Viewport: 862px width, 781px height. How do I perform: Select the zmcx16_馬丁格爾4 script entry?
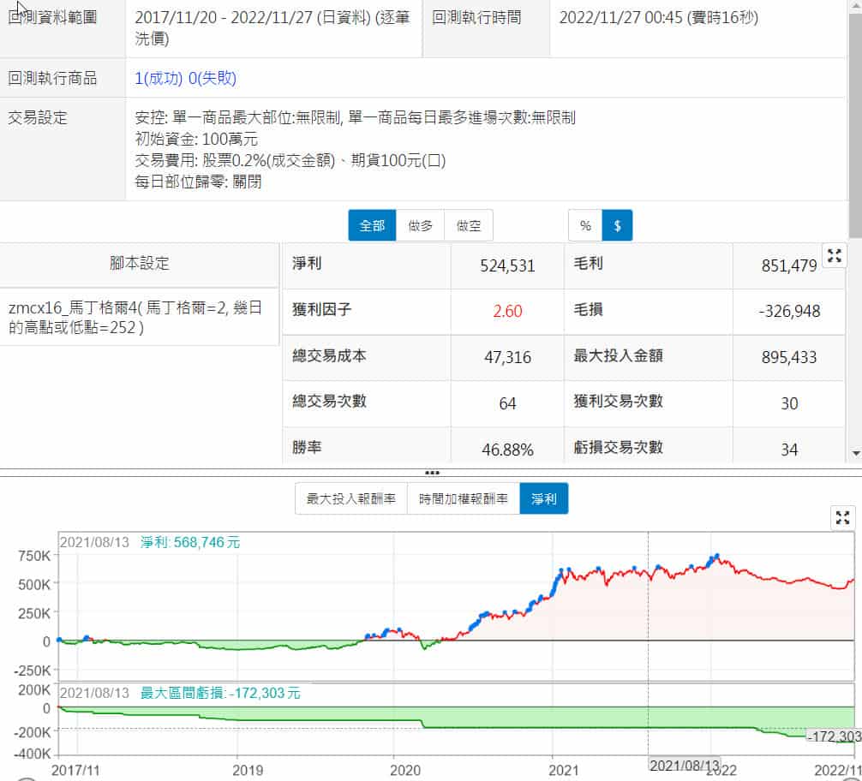tap(139, 317)
